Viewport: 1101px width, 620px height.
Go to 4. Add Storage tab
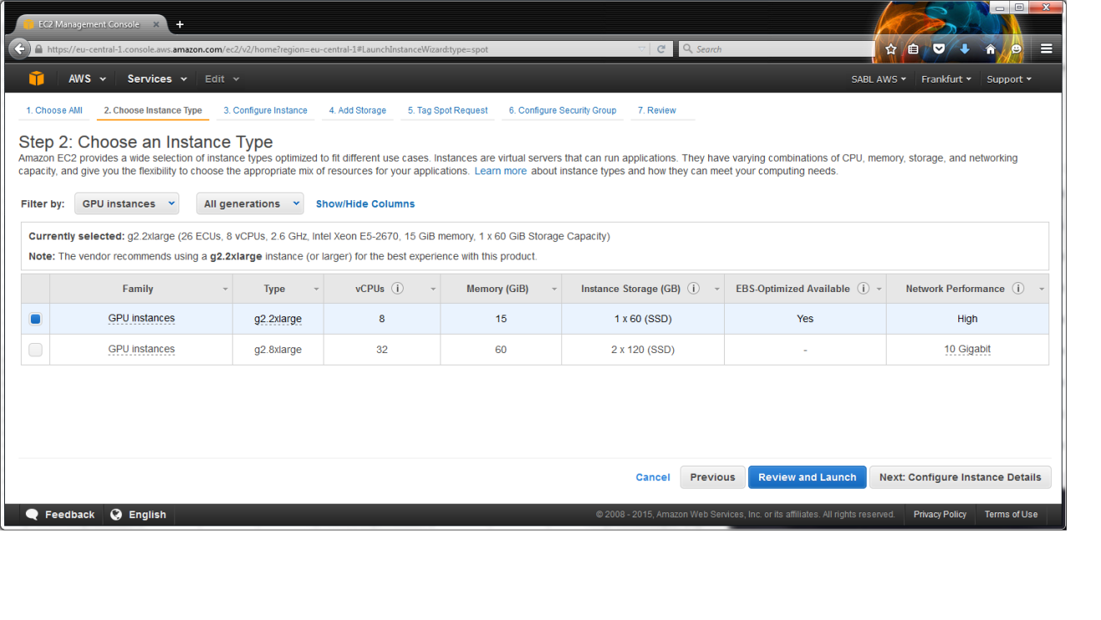coord(357,110)
